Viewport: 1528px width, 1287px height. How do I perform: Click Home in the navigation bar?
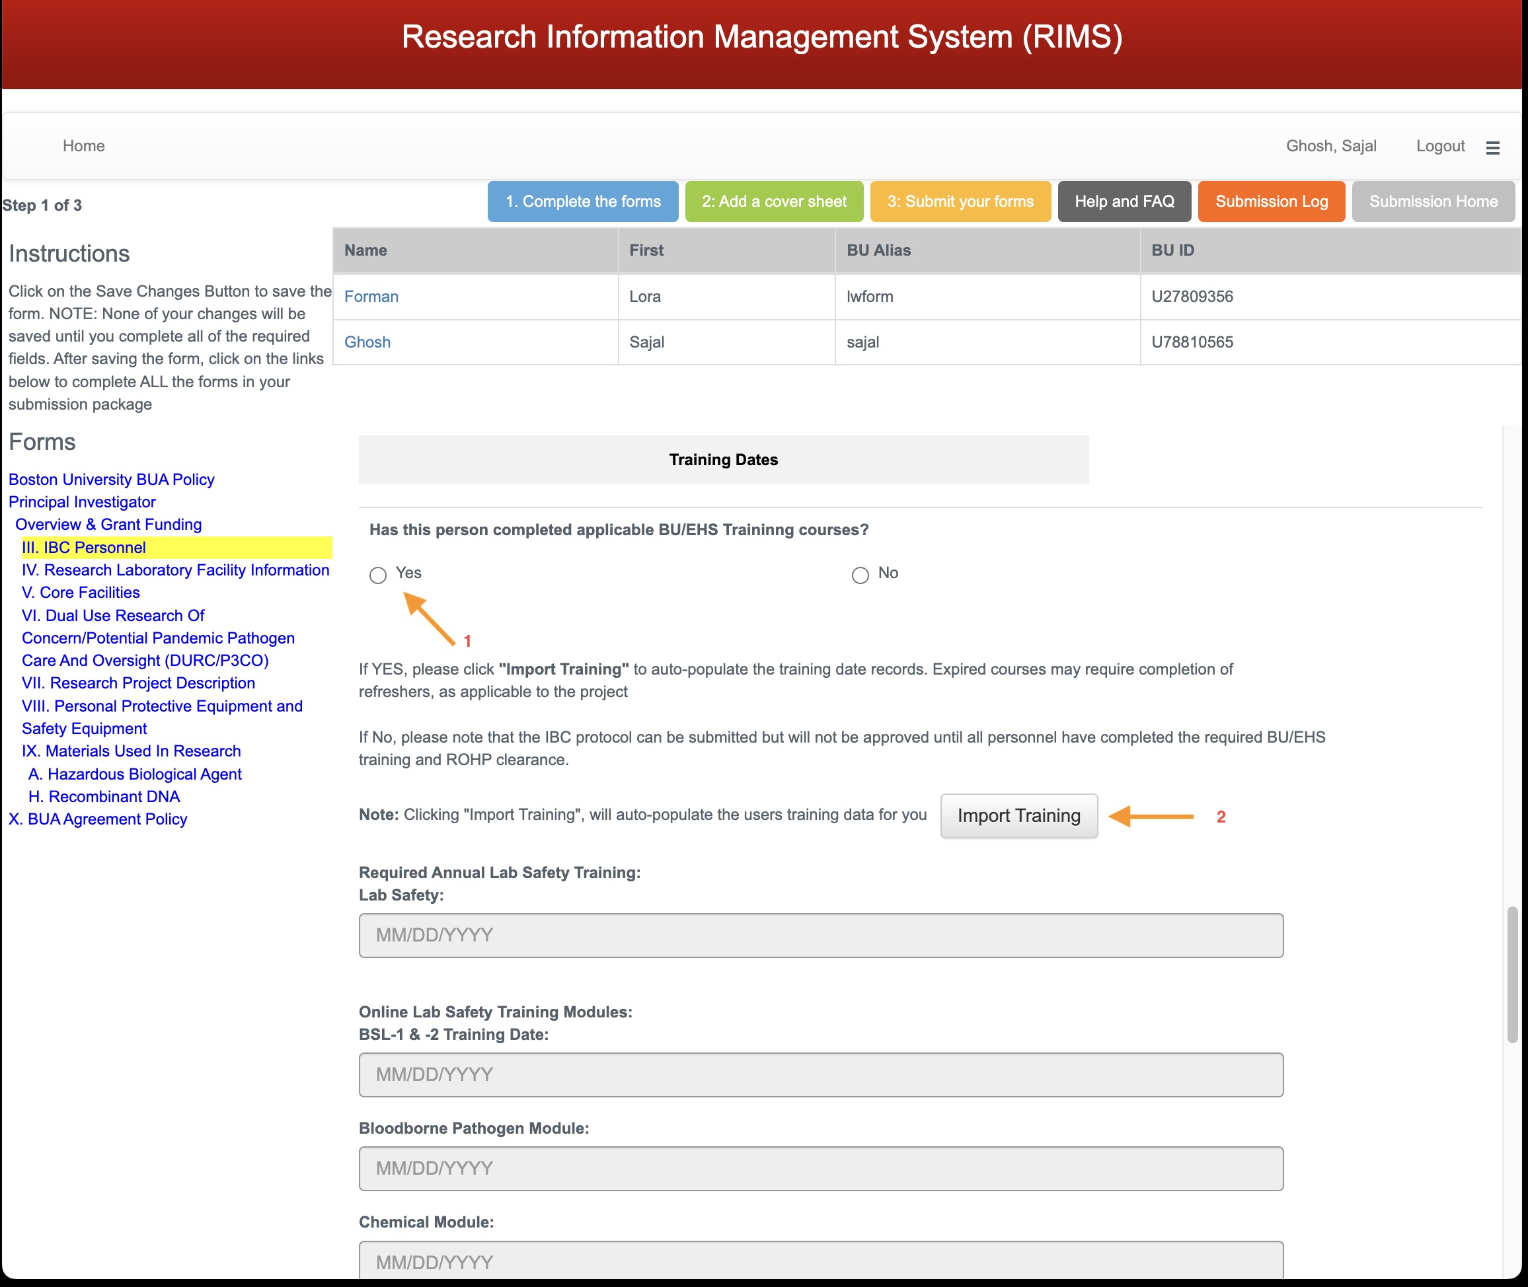(x=84, y=146)
